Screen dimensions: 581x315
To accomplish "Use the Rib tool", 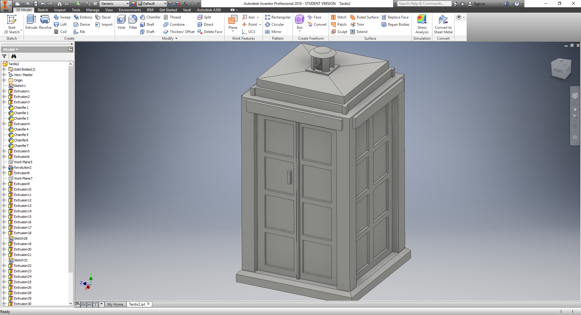I will coord(79,32).
